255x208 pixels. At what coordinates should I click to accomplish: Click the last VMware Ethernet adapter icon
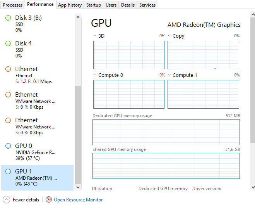(8, 120)
